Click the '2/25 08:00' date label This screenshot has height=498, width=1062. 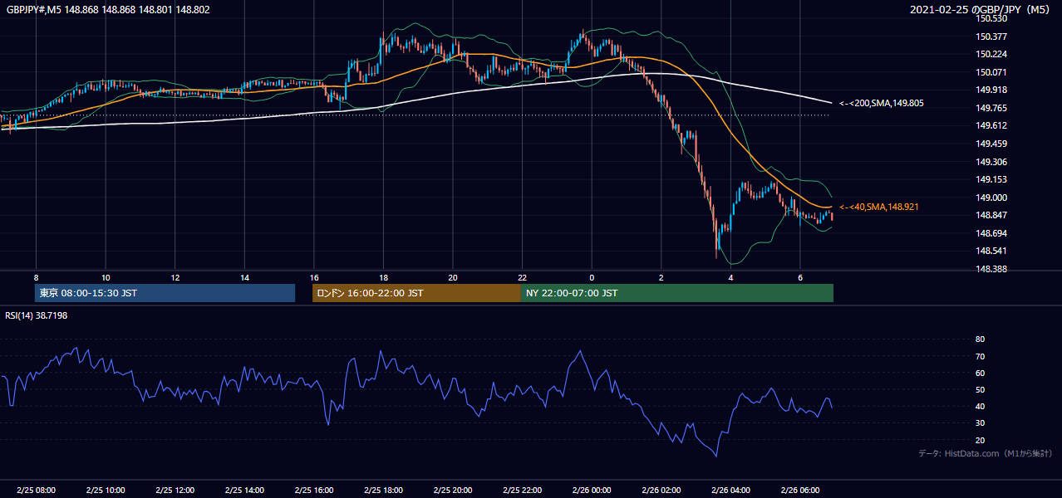[x=36, y=491]
